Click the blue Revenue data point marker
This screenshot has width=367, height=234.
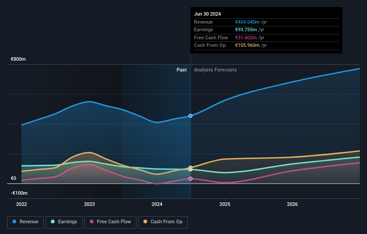tap(190, 116)
